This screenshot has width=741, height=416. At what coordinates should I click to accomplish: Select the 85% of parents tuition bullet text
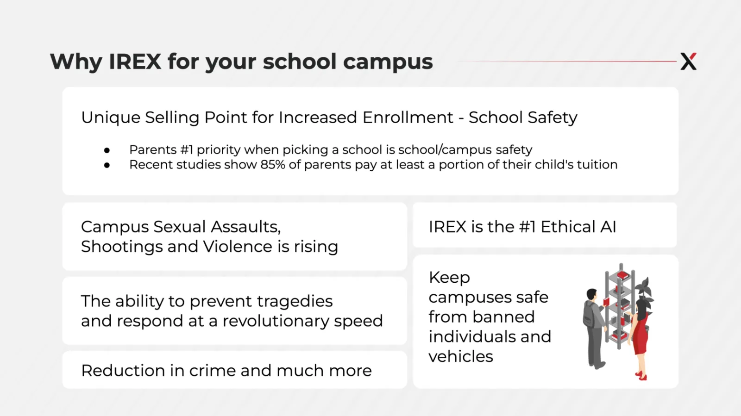point(373,164)
